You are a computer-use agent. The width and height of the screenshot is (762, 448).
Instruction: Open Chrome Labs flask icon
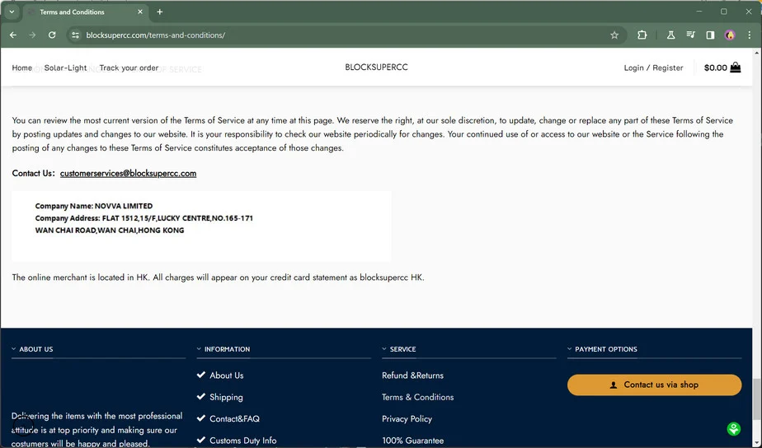coord(670,35)
